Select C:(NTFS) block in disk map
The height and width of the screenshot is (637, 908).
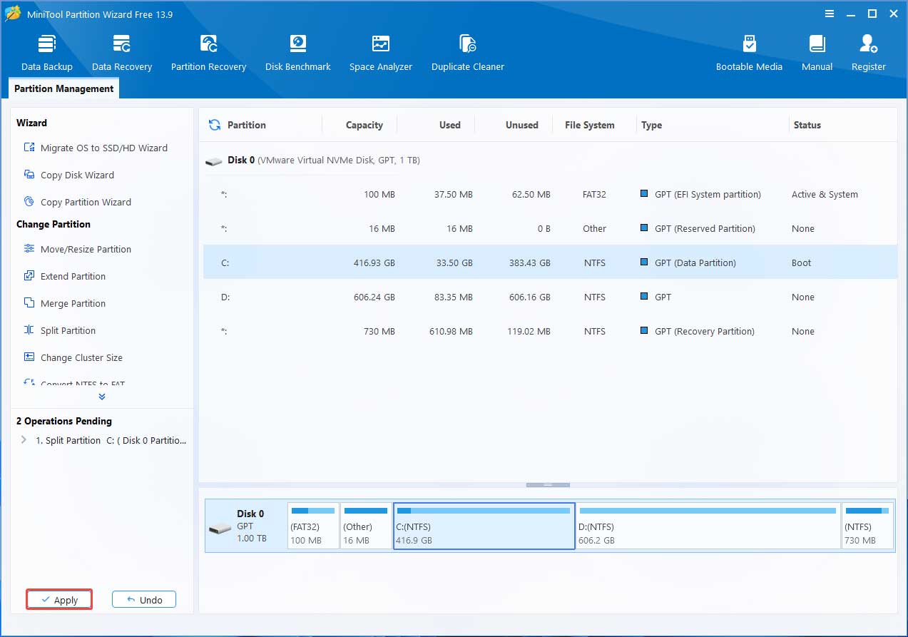(x=484, y=526)
